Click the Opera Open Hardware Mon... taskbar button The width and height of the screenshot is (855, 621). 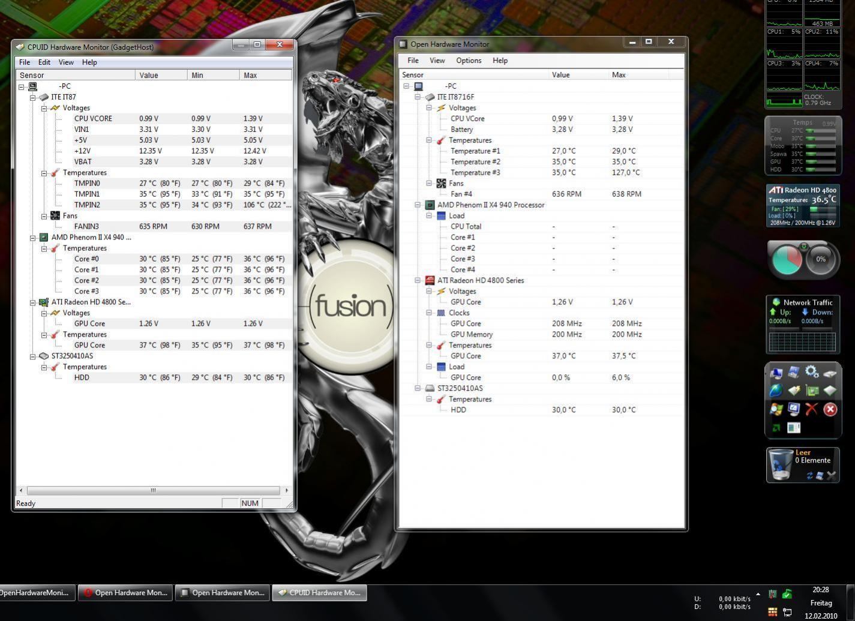pos(125,593)
